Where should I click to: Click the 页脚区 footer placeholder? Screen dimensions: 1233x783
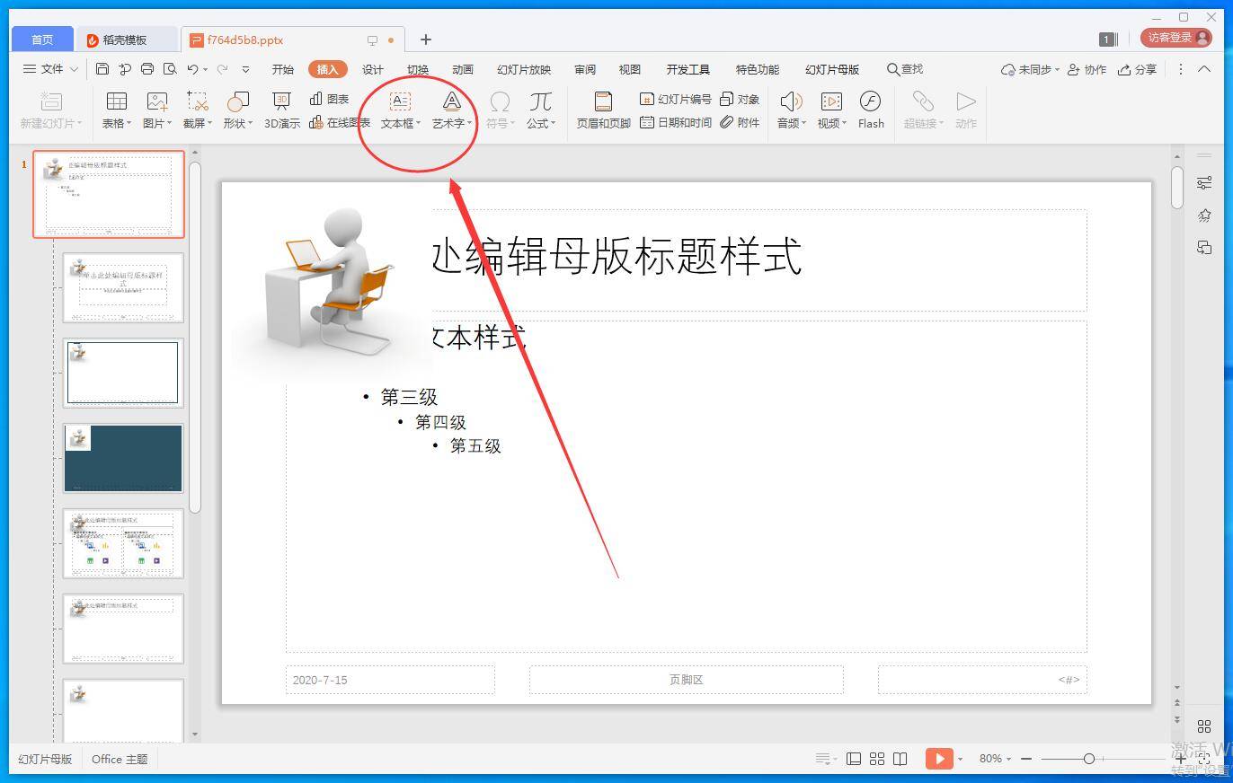coord(686,680)
